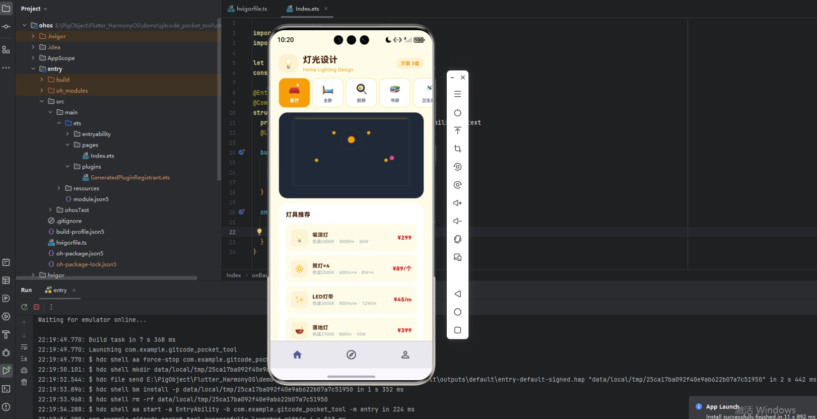Viewport: 817px width, 419px height.
Task: Toggle scroll to end in Run console
Action: tap(24, 359)
